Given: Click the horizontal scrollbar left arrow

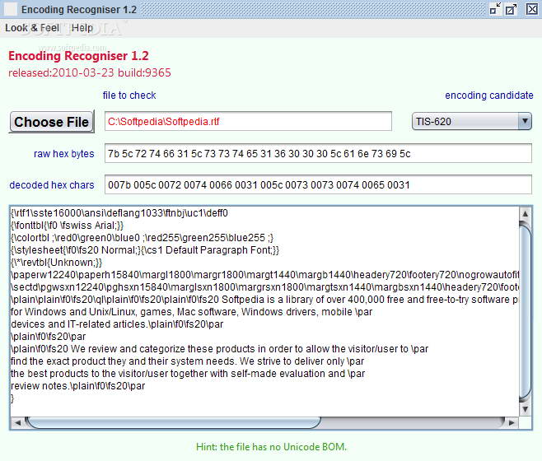Looking at the screenshot, I should (x=17, y=422).
